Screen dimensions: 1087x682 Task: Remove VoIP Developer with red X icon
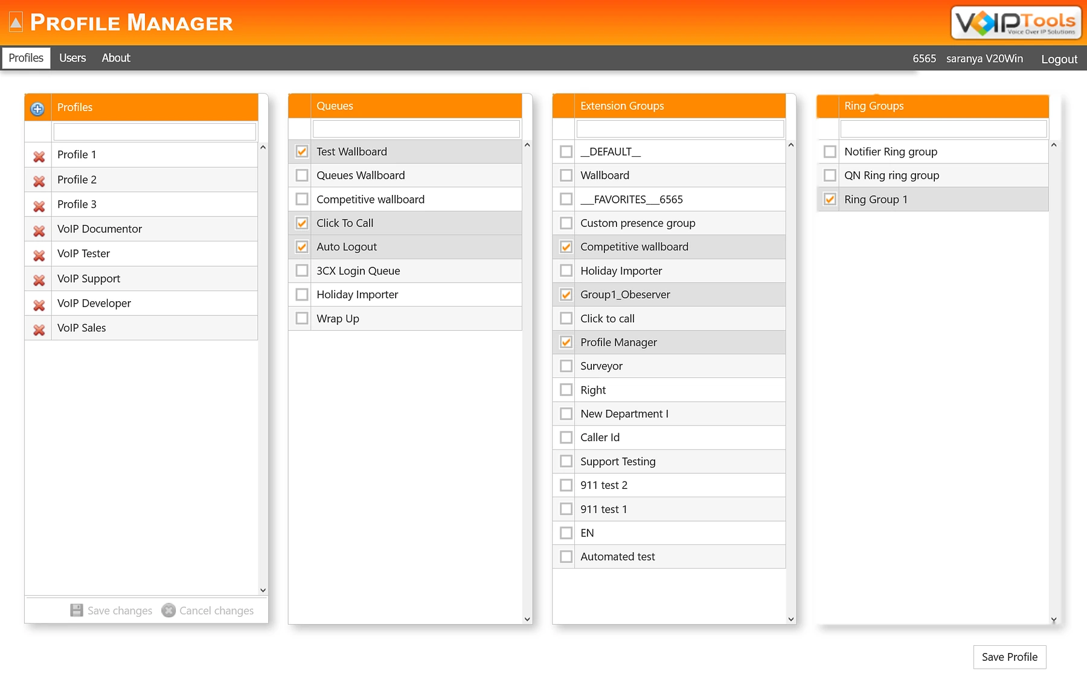(39, 305)
